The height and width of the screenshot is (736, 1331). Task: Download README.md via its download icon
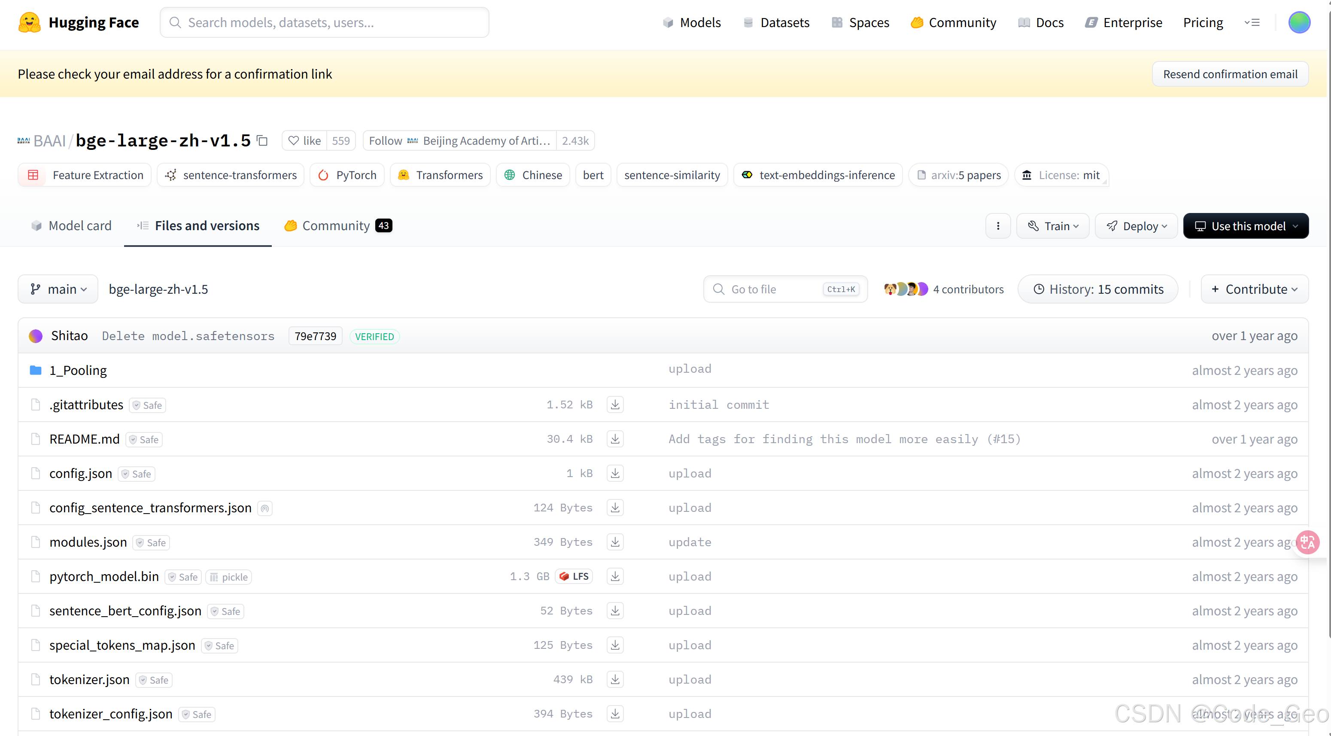(615, 439)
